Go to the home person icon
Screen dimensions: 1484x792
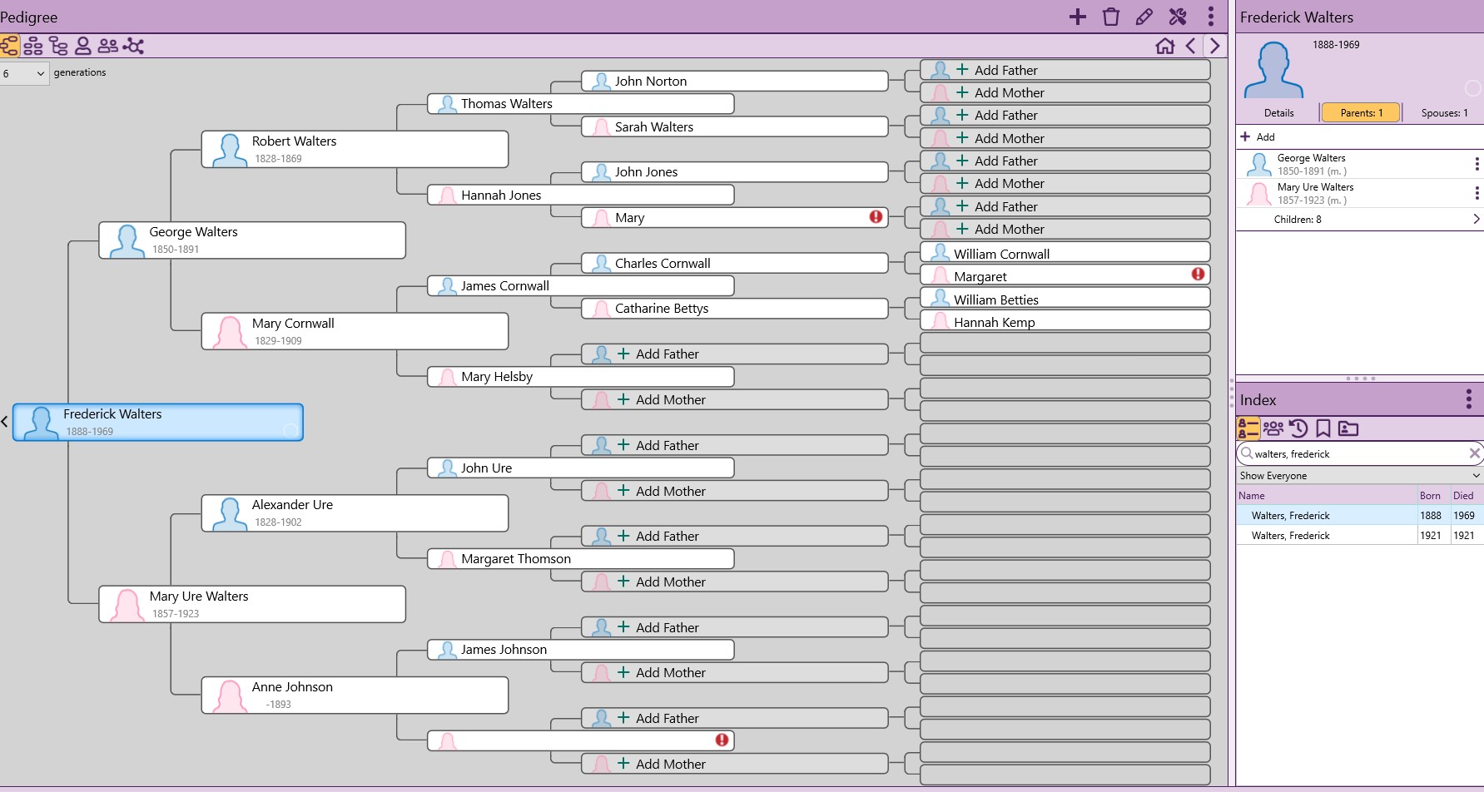tap(1165, 46)
